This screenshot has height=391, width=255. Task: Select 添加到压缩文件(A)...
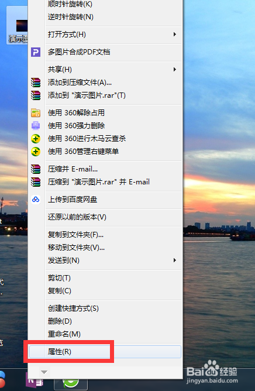[80, 83]
